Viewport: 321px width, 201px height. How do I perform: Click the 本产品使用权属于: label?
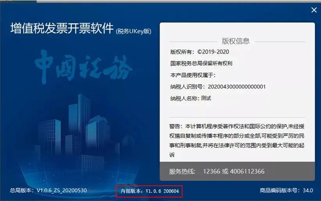[193, 75]
